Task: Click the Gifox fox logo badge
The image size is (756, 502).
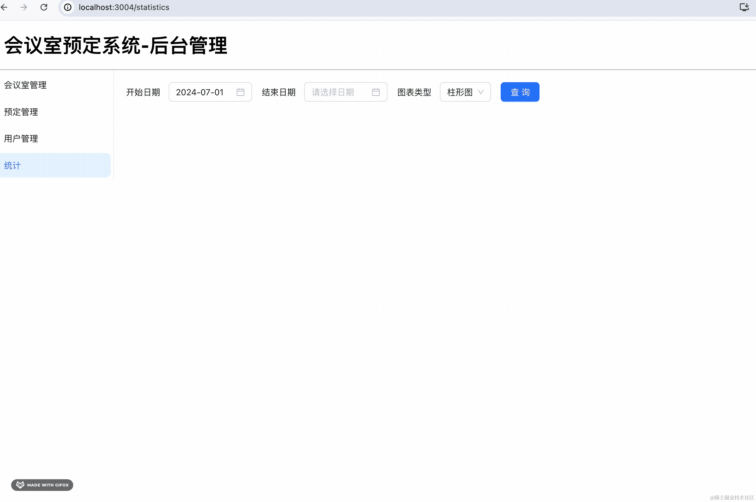Action: (20, 485)
